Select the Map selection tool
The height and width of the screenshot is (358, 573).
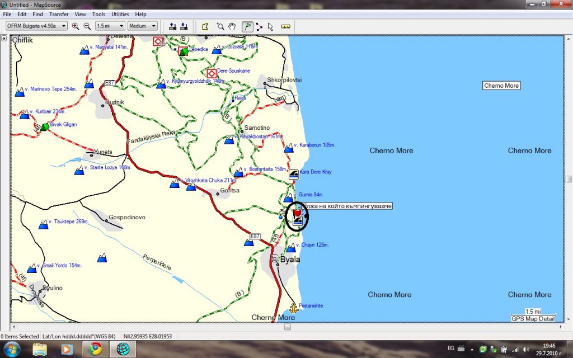pyautogui.click(x=205, y=26)
